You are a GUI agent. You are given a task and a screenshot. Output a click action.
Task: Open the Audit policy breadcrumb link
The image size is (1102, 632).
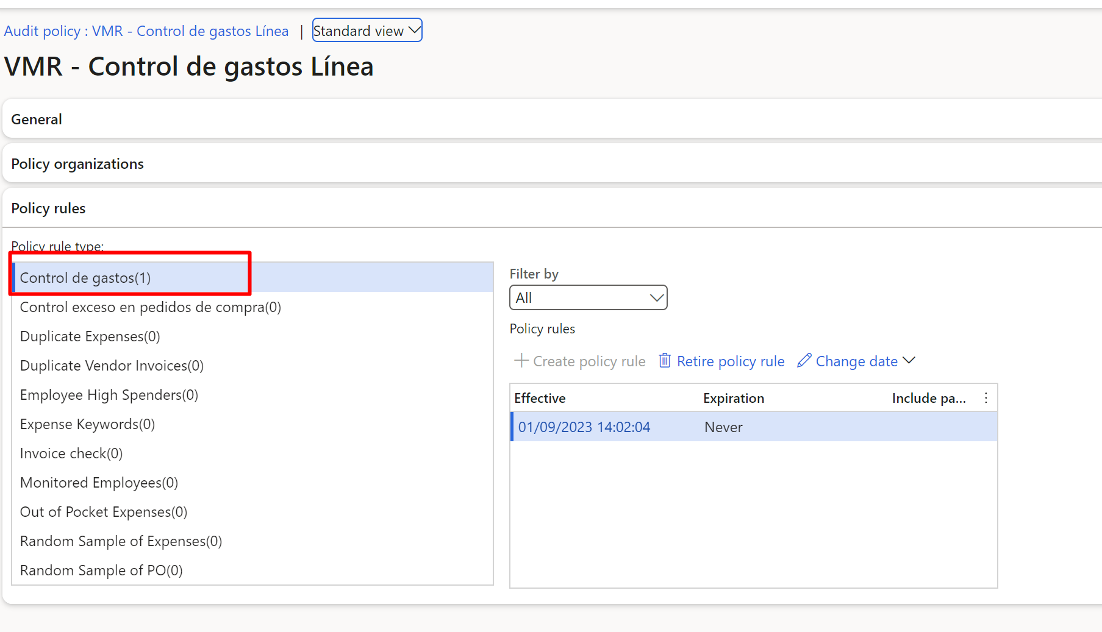[x=146, y=31]
